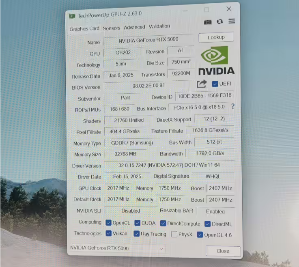Click the TechPowerUp GPU-Z 2.63.0 title text

(x=110, y=15)
